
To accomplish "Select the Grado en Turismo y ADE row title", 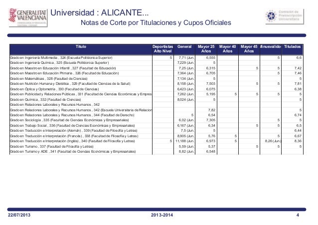I will click(x=73, y=152).
